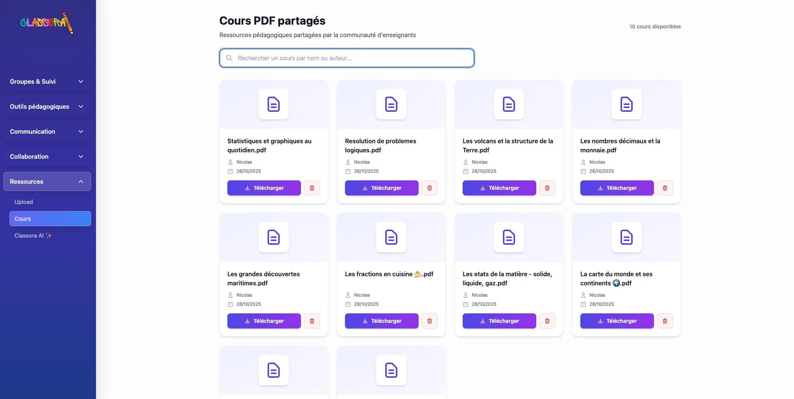Télécharger Les etats de la matière PDF
The width and height of the screenshot is (794, 399).
tap(499, 321)
